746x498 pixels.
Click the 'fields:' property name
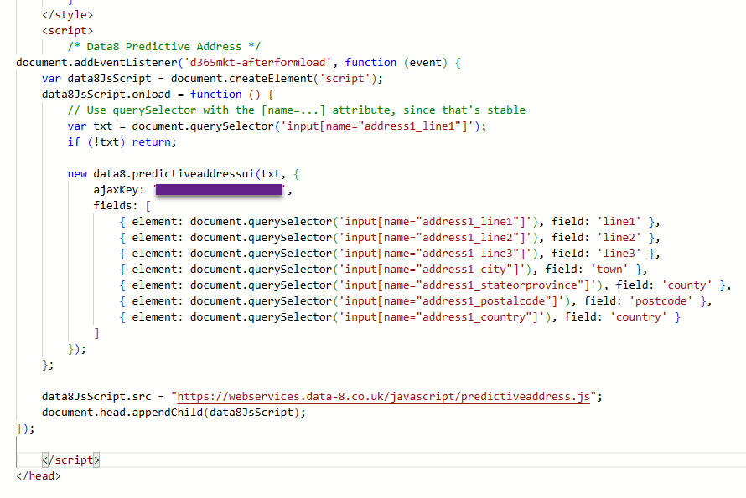click(117, 206)
